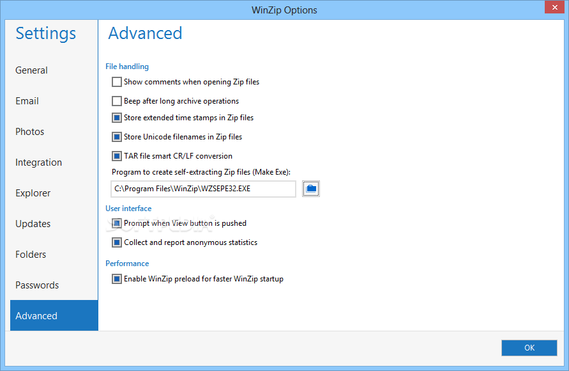Image resolution: width=569 pixels, height=371 pixels.
Task: Close the WinZip Options dialog
Action: coord(554,7)
